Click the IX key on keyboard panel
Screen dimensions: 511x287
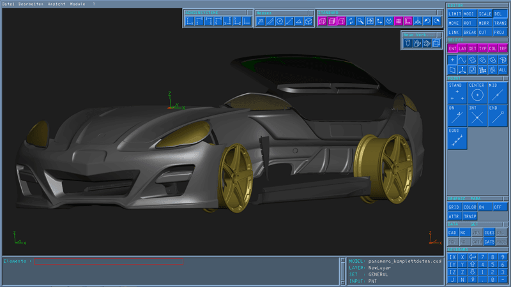(452, 257)
